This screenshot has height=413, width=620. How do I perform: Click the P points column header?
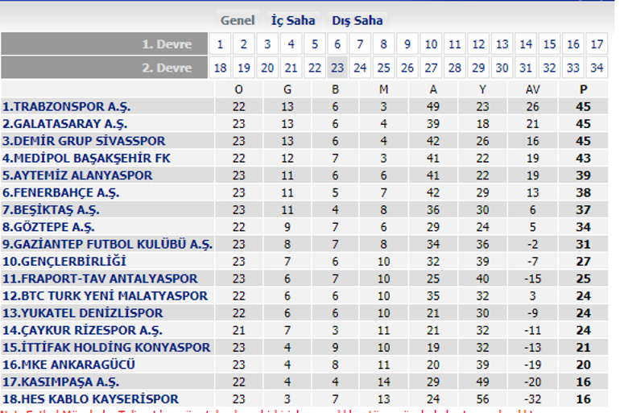tap(584, 89)
